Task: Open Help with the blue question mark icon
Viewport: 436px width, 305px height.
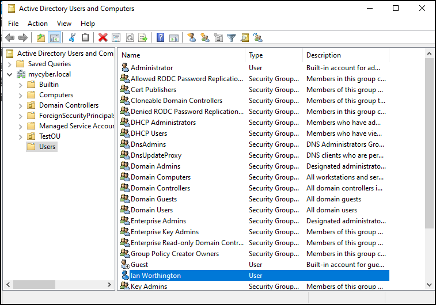Action: click(161, 37)
